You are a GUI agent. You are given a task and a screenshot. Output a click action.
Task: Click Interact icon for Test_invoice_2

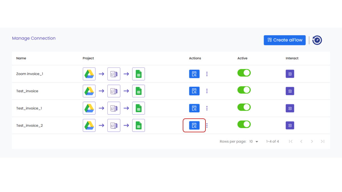290,125
